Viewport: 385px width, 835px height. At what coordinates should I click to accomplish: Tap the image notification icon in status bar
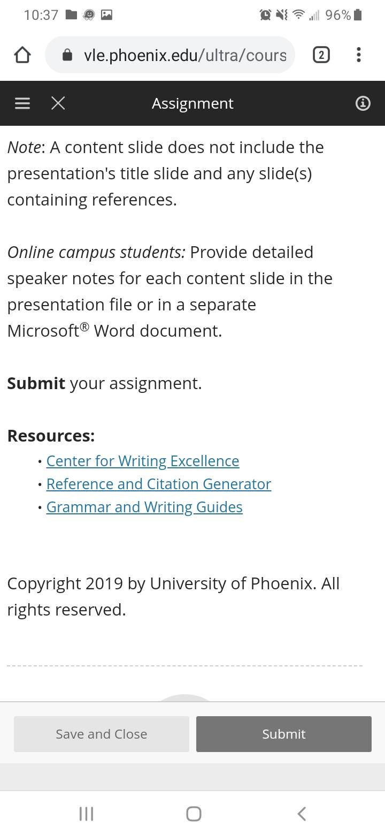coord(106,15)
